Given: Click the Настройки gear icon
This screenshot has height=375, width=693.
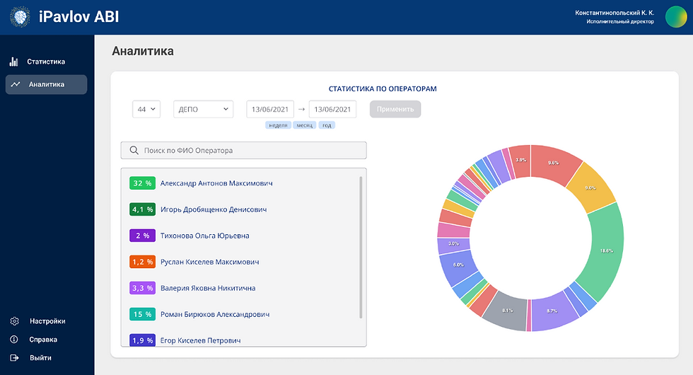Looking at the screenshot, I should click(x=15, y=321).
